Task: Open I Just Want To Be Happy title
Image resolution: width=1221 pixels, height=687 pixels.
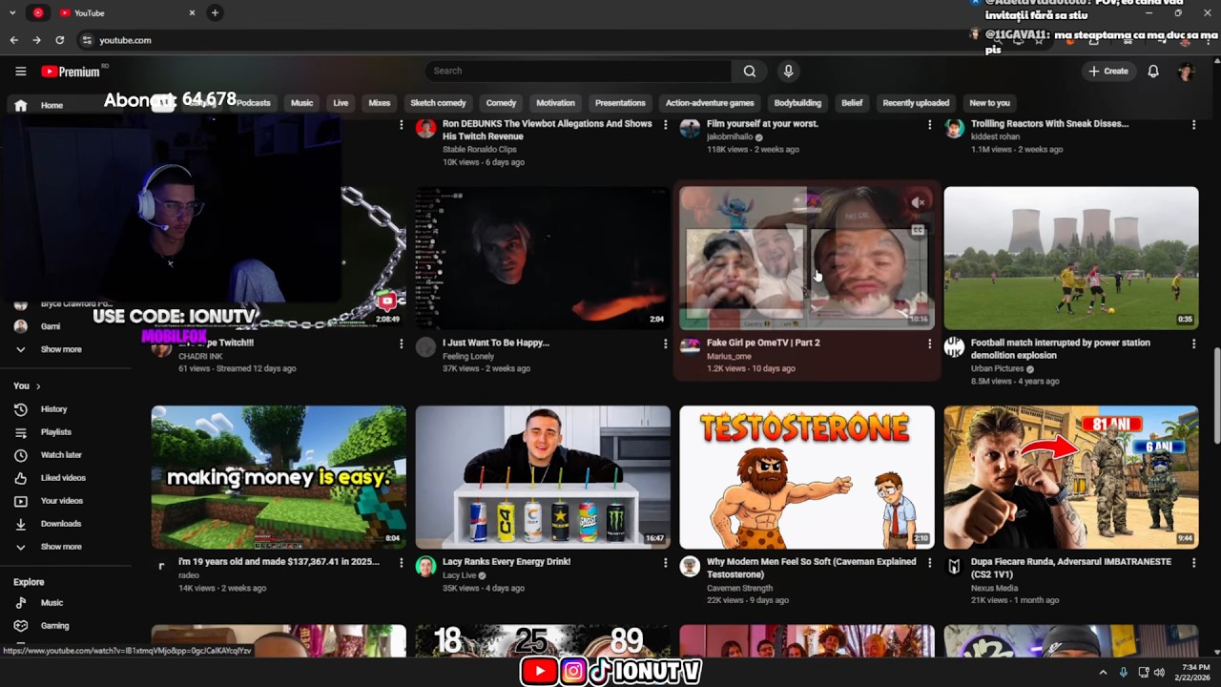Action: [x=496, y=343]
